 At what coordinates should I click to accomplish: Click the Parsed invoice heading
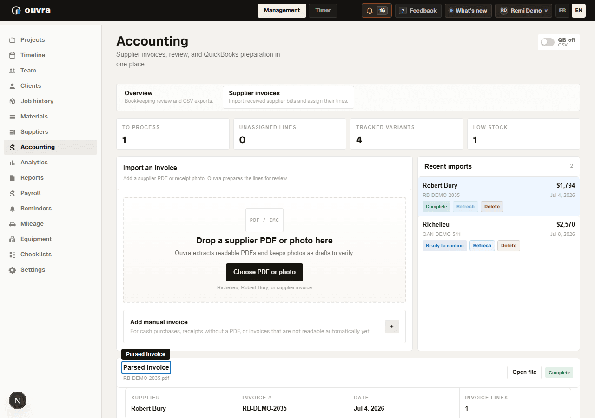[x=146, y=367]
